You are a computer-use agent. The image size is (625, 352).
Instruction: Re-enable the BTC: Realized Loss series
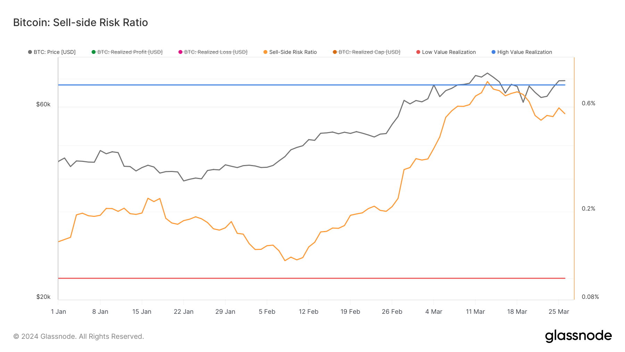coord(215,52)
